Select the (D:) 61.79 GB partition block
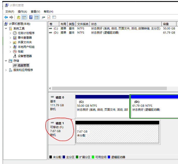 (x=154, y=106)
